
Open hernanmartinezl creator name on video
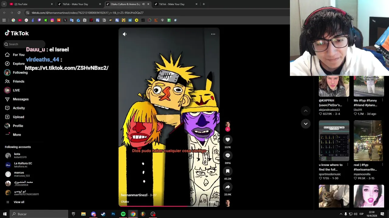click(x=134, y=195)
